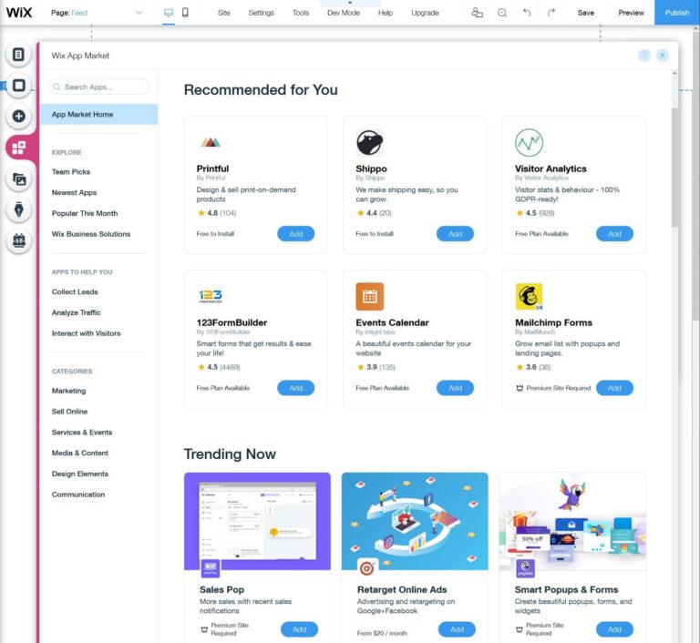Close the Wix App Market panel
700x643 pixels.
(663, 56)
